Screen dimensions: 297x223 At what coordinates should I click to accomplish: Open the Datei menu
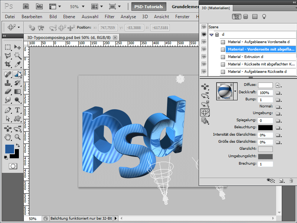point(10,17)
